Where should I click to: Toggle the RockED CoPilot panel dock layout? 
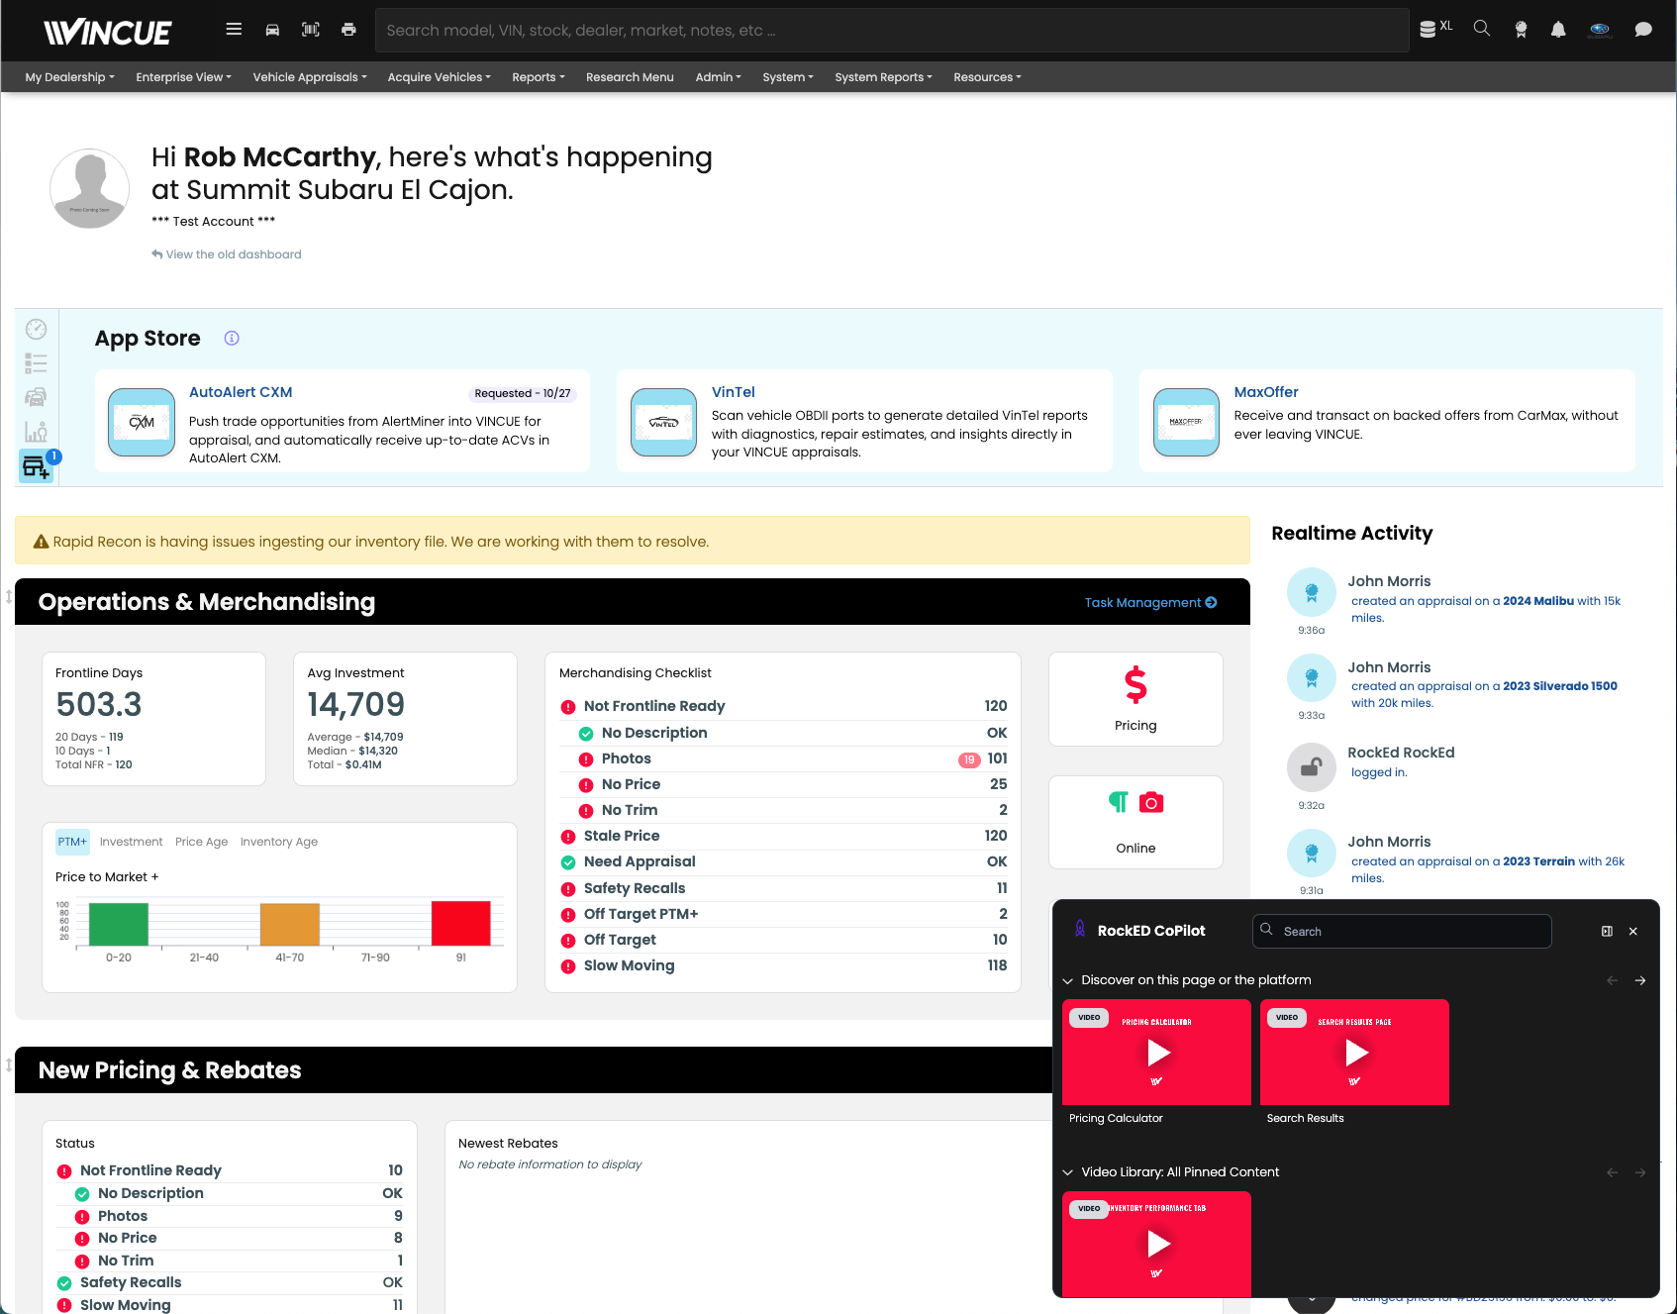1607,932
